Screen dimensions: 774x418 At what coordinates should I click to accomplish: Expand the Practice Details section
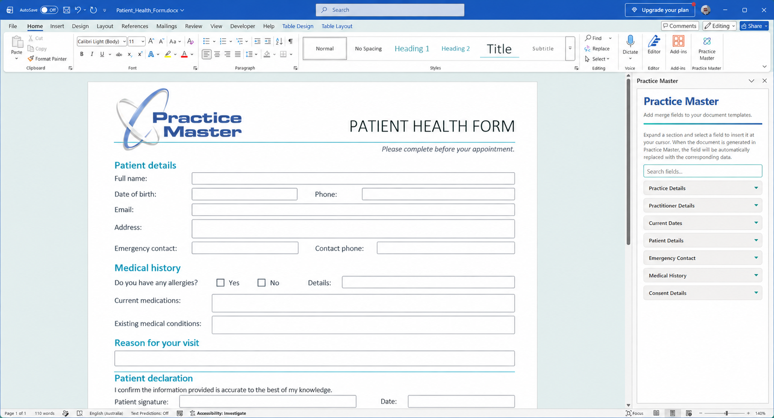pyautogui.click(x=702, y=188)
